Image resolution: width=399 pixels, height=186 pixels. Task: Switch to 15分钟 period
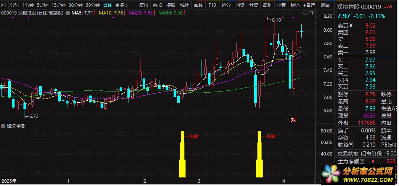[58, 5]
